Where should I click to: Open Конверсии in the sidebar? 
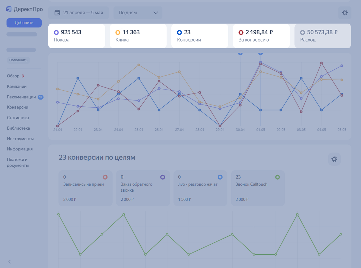click(17, 107)
